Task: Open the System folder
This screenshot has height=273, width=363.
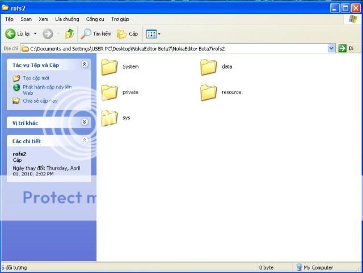Action: (109, 67)
